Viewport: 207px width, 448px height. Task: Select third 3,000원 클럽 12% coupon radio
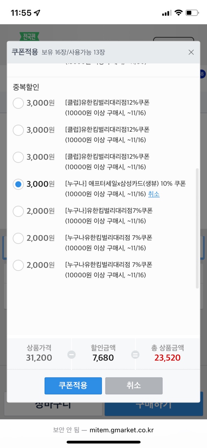(x=18, y=157)
